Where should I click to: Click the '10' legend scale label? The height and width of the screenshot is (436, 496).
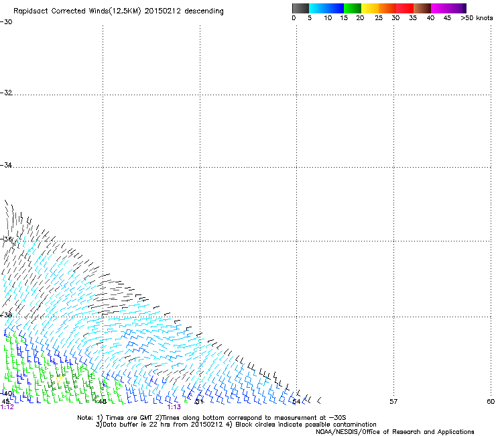[x=328, y=18]
